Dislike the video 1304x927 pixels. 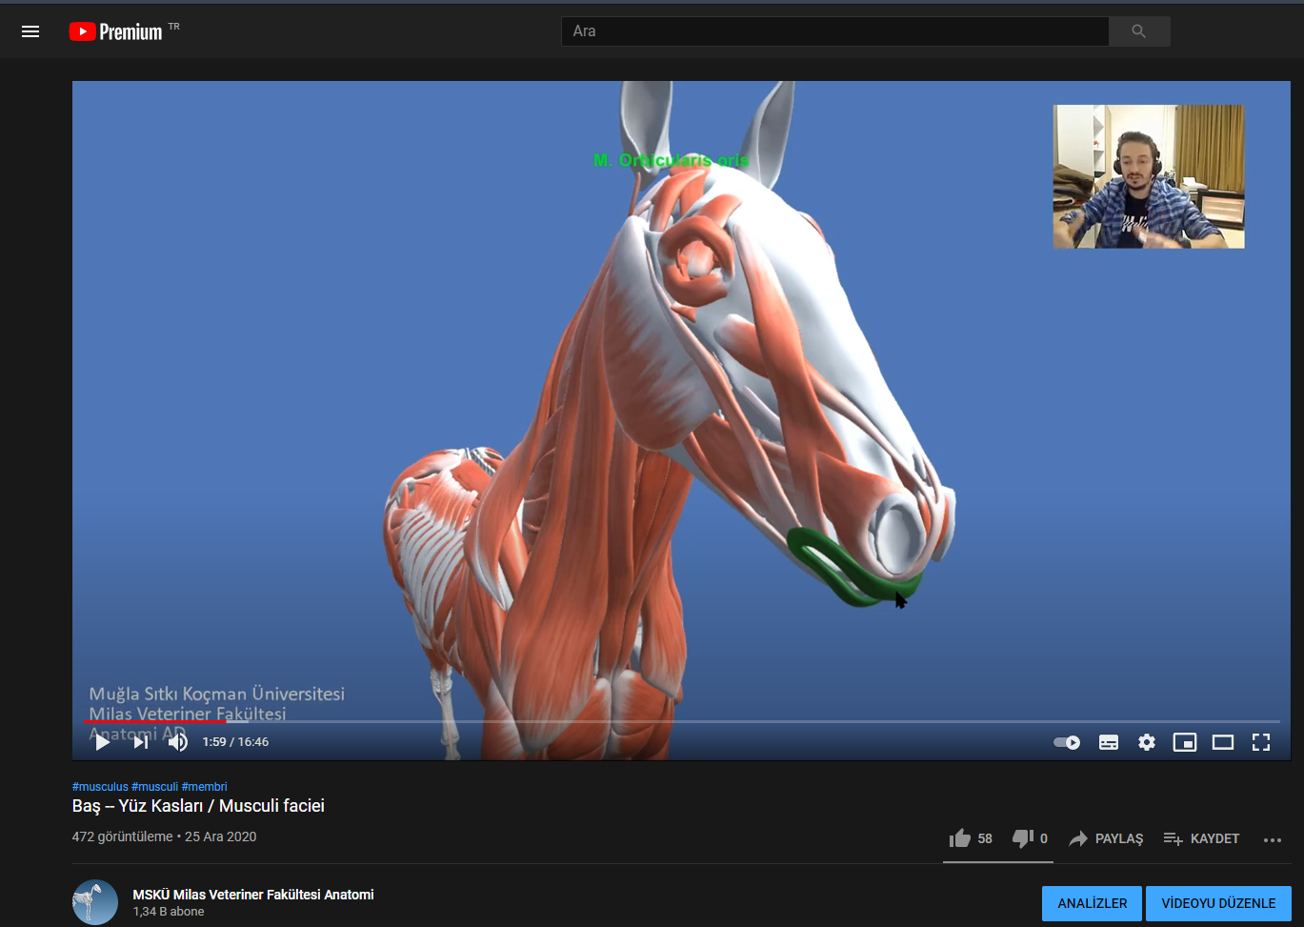click(1022, 838)
